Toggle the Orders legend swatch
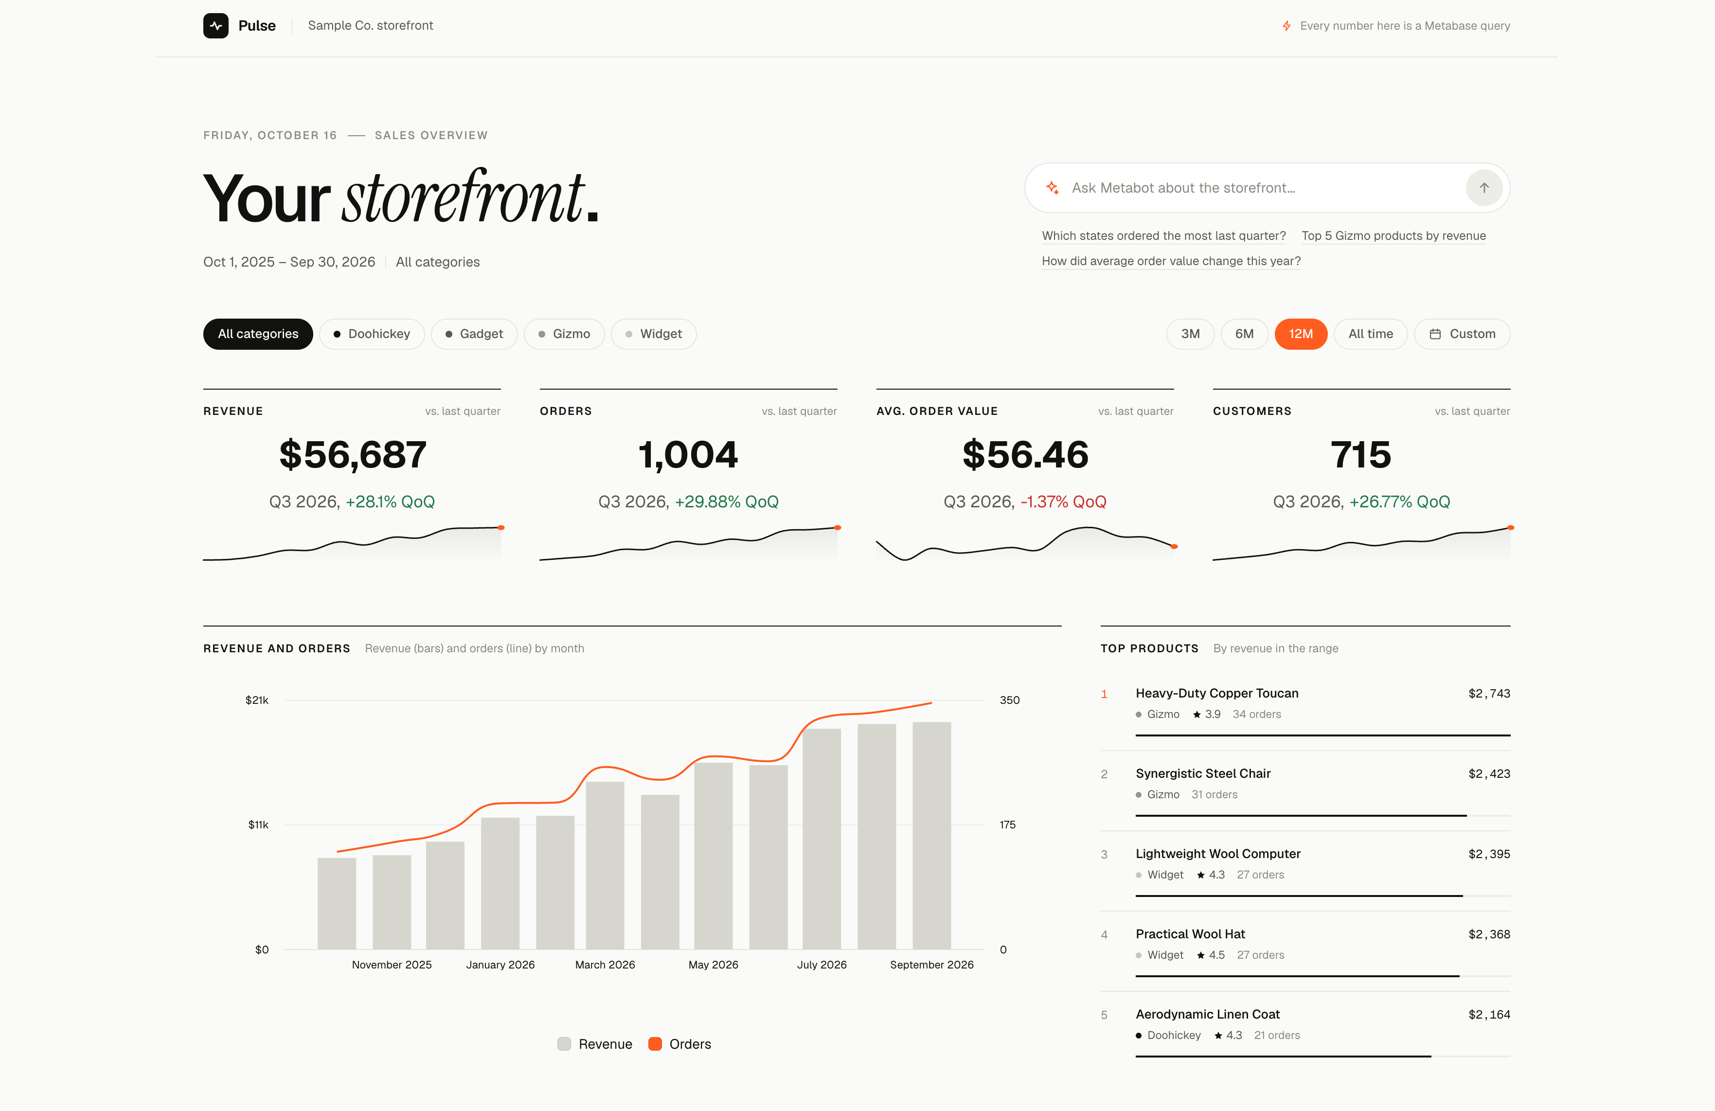The image size is (1715, 1111). [x=655, y=1044]
